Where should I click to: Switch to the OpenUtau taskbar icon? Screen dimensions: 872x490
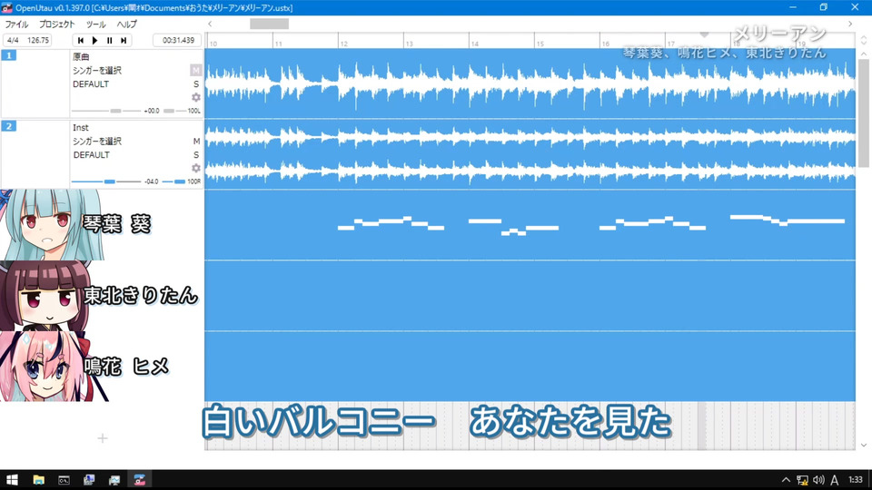pyautogui.click(x=140, y=479)
